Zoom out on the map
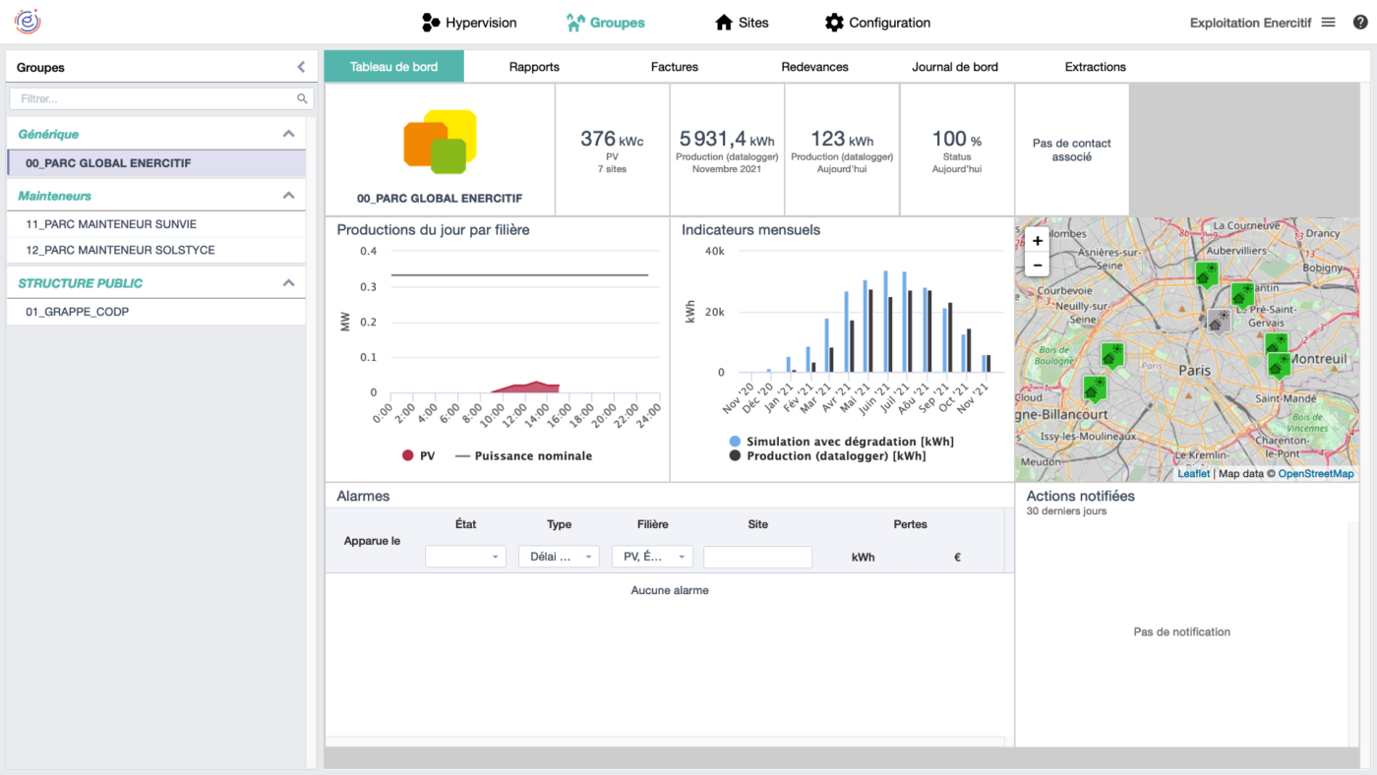Viewport: 1377px width, 775px height. pos(1038,266)
